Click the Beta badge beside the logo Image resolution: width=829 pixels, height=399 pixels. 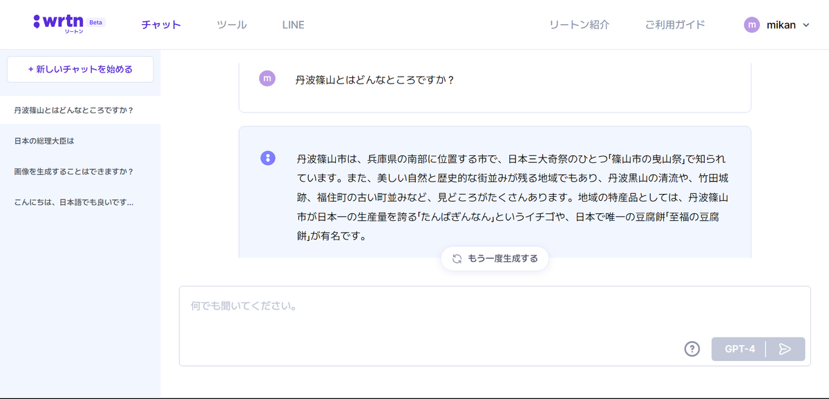coord(96,22)
